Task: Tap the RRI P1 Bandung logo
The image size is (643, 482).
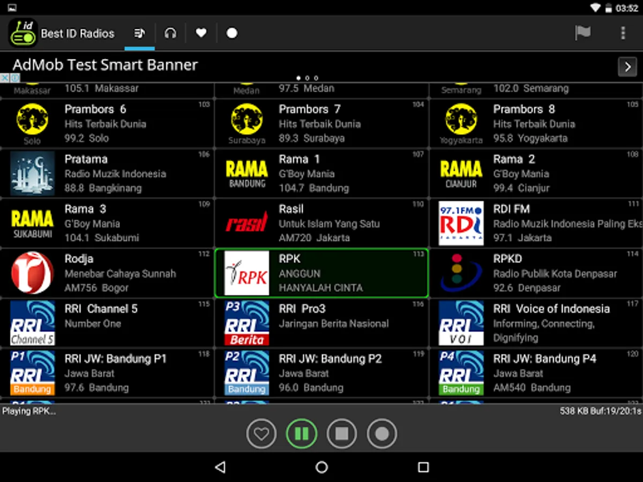Action: pos(32,373)
